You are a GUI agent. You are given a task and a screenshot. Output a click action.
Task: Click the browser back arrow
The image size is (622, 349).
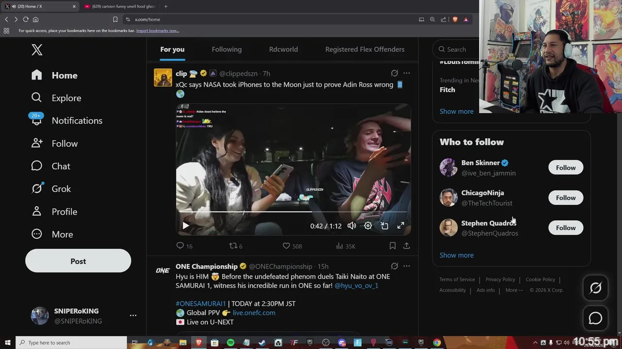[6, 19]
